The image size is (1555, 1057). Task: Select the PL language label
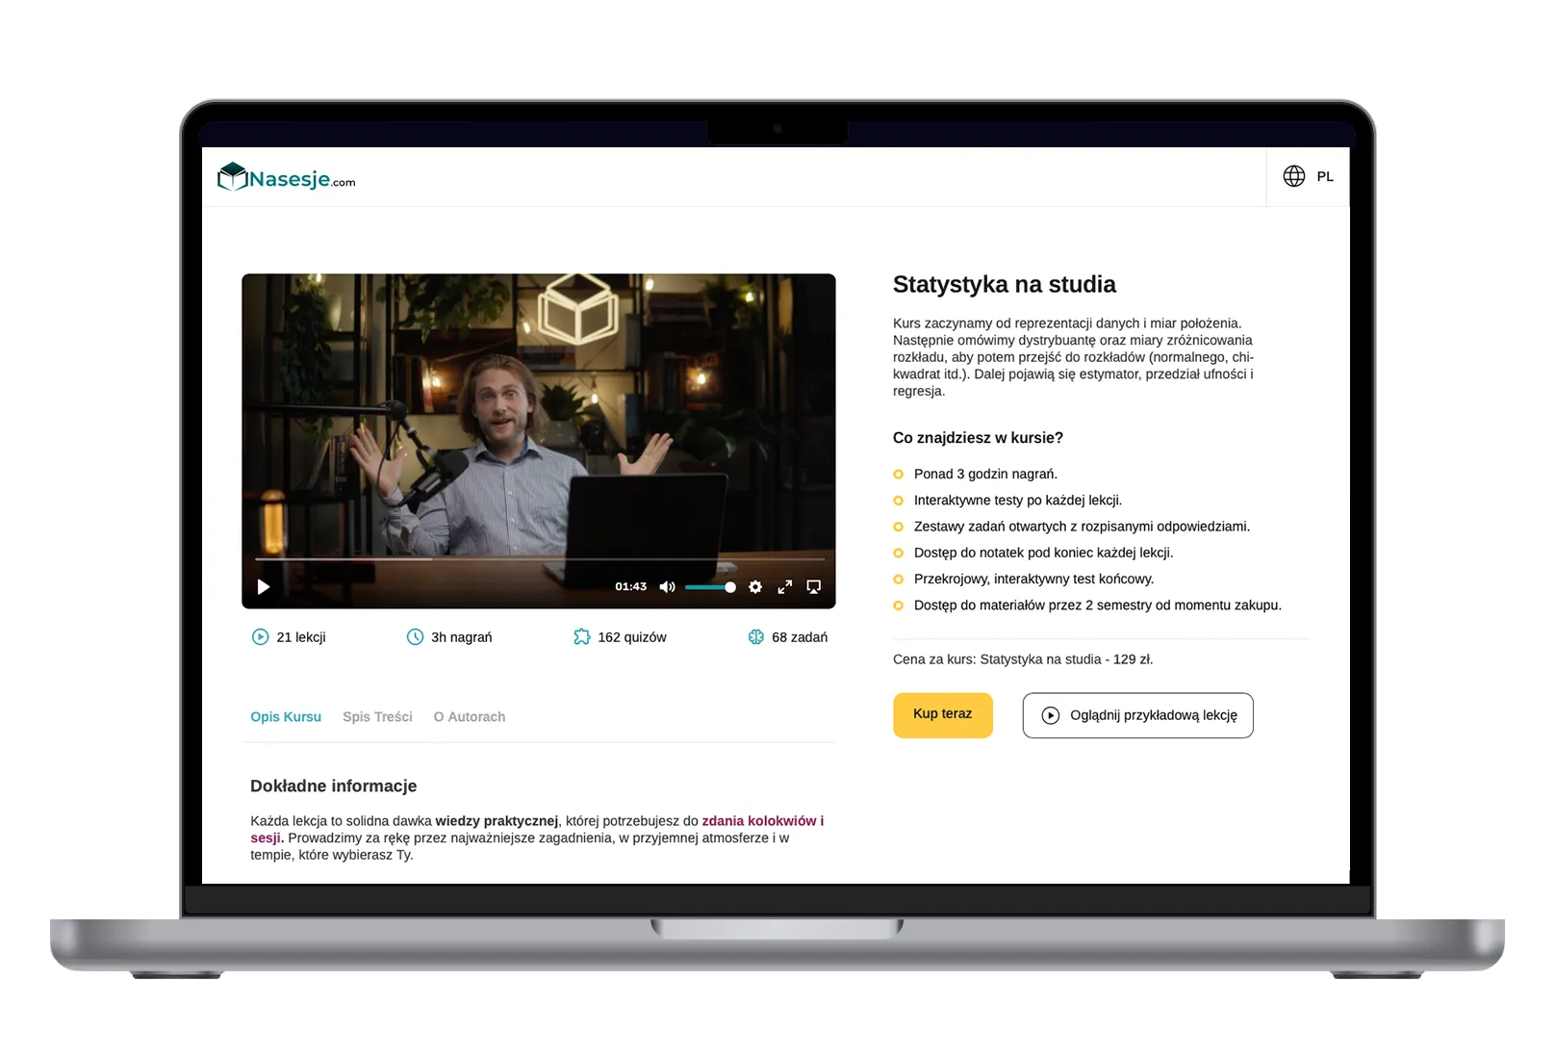tap(1325, 177)
